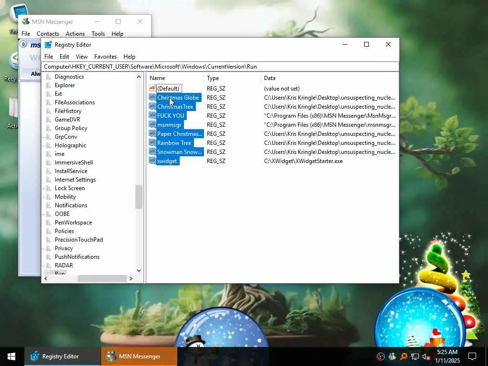Click the Explorer key folder icon
Viewport: 488px width, 366px height.
tap(49, 85)
